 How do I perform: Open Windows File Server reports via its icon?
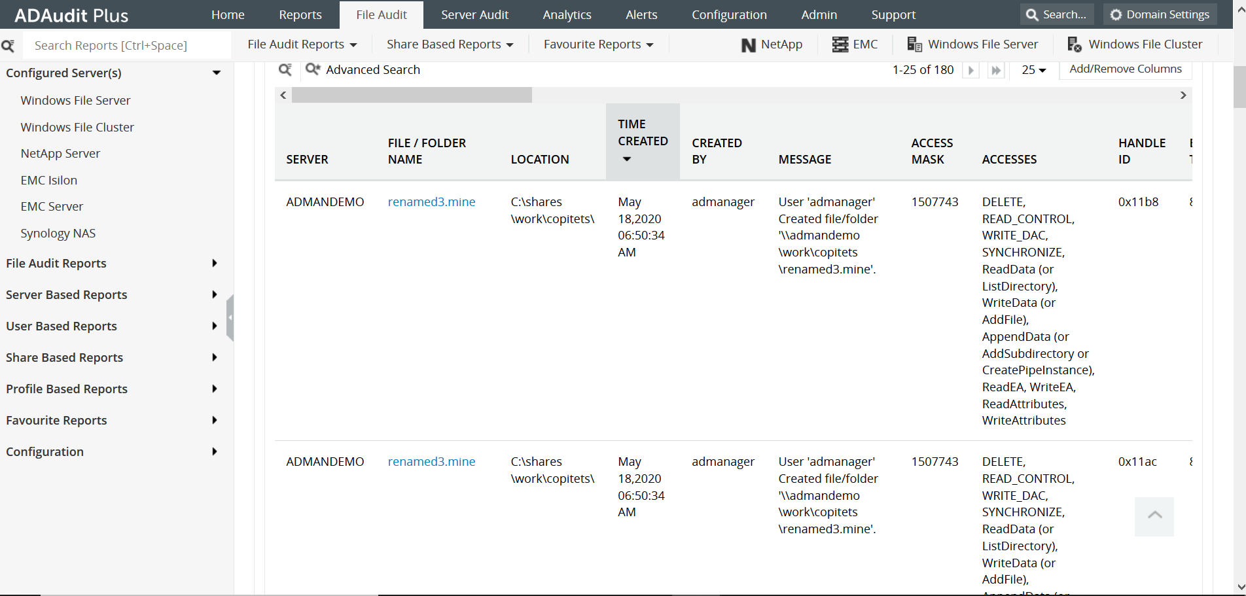(914, 44)
